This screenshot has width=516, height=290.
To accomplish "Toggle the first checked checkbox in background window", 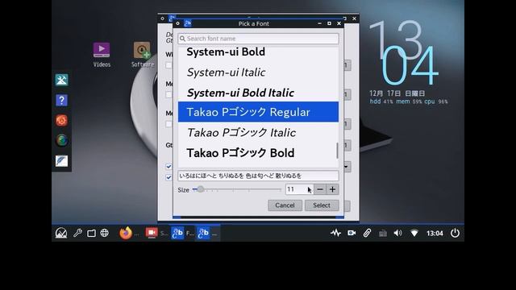I will pos(169,167).
